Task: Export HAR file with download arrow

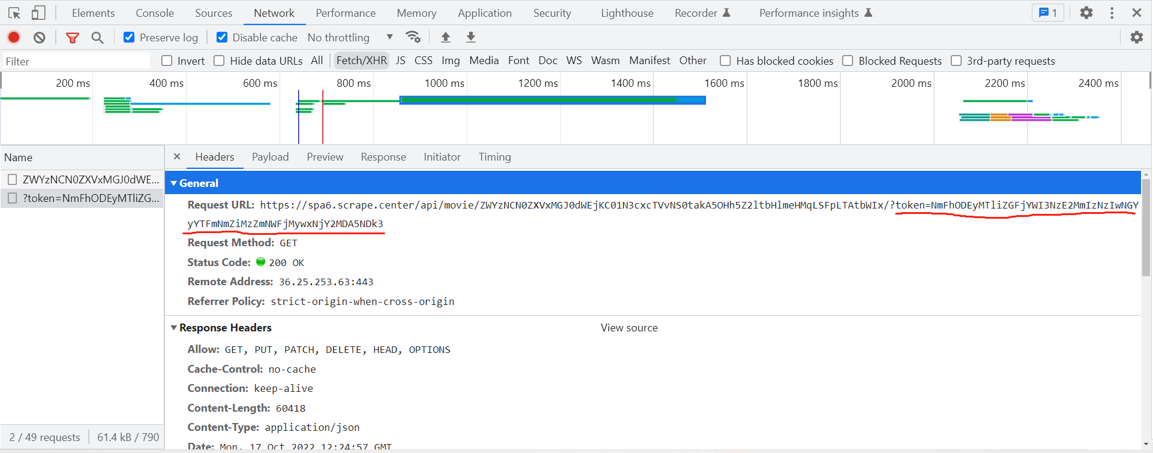Action: [x=471, y=37]
